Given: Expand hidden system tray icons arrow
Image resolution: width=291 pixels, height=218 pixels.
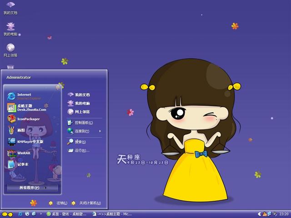Looking at the screenshot, I should (260, 214).
